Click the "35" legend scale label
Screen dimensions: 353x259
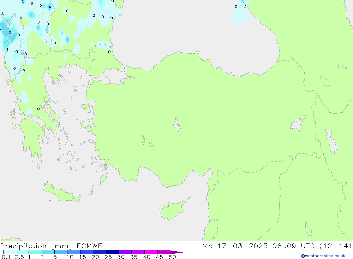(x=134, y=257)
